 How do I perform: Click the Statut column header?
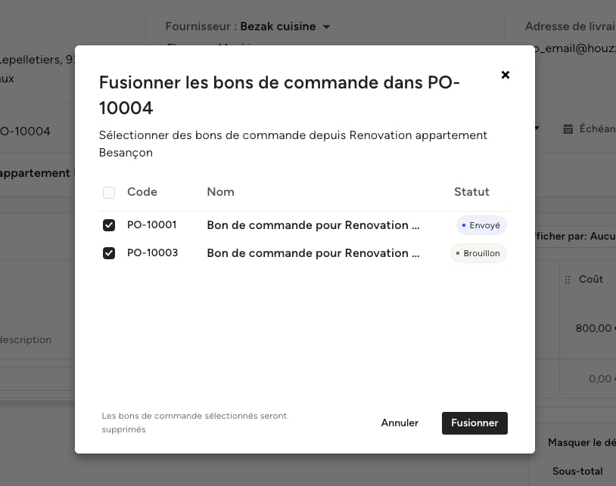[471, 192]
